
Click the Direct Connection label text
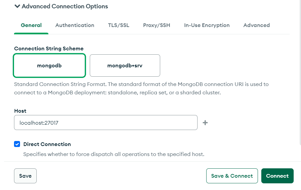click(47, 144)
